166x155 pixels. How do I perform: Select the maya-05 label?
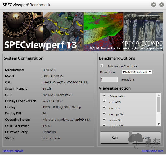(115, 120)
